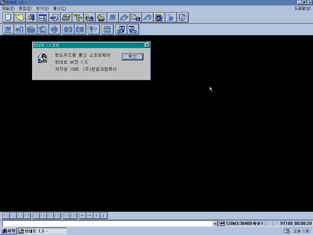Click the enter/send arrow icon beside input
Screen dimensions: 313x235
(222, 223)
